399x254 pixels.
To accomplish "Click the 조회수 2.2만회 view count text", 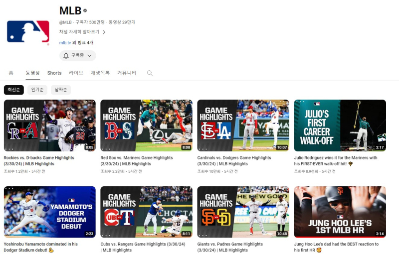I will point(113,171).
